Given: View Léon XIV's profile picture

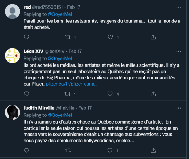Looking at the screenshot, I should (x=12, y=56).
